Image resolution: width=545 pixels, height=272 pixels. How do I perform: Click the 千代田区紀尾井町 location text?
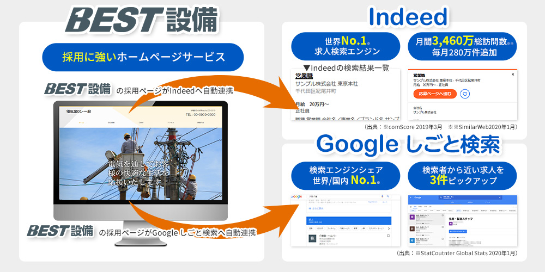pyautogui.click(x=316, y=91)
